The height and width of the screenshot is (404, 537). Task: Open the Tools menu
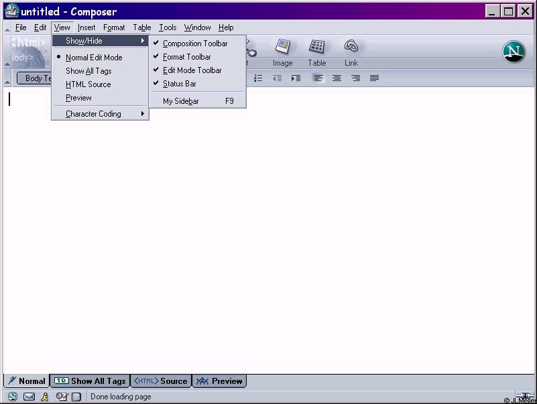168,27
